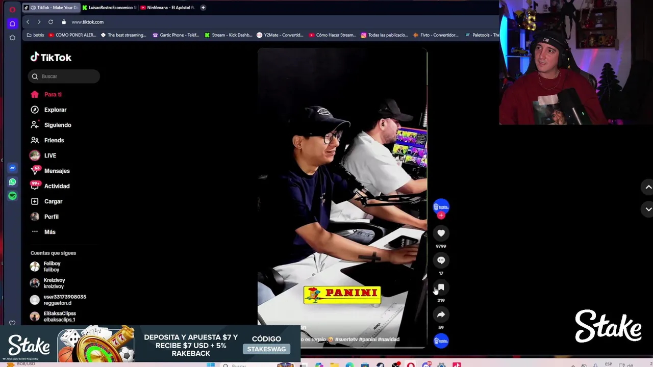Click the Opera sidebar heart icon
653x367 pixels.
12,323
